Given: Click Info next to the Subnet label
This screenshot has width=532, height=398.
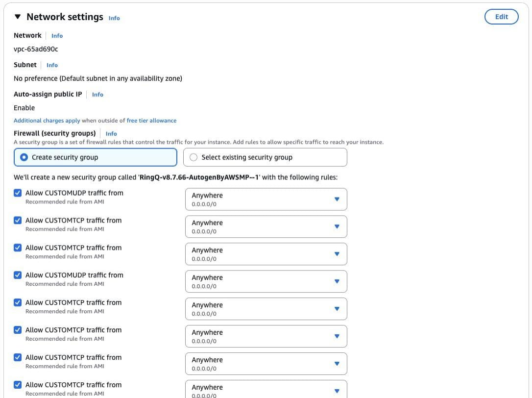Looking at the screenshot, I should pyautogui.click(x=52, y=65).
